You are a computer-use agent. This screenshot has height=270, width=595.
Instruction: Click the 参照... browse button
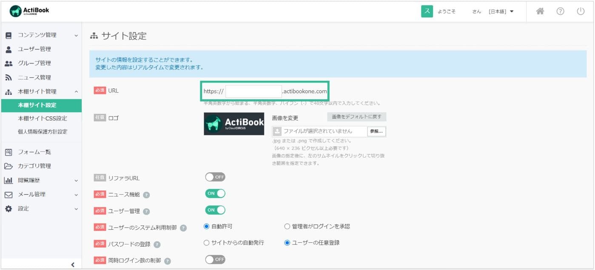coord(377,131)
